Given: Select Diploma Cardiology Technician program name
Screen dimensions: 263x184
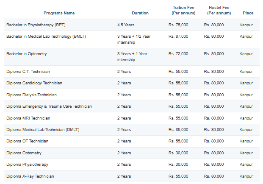Looking at the screenshot, I should pyautogui.click(x=34, y=83).
